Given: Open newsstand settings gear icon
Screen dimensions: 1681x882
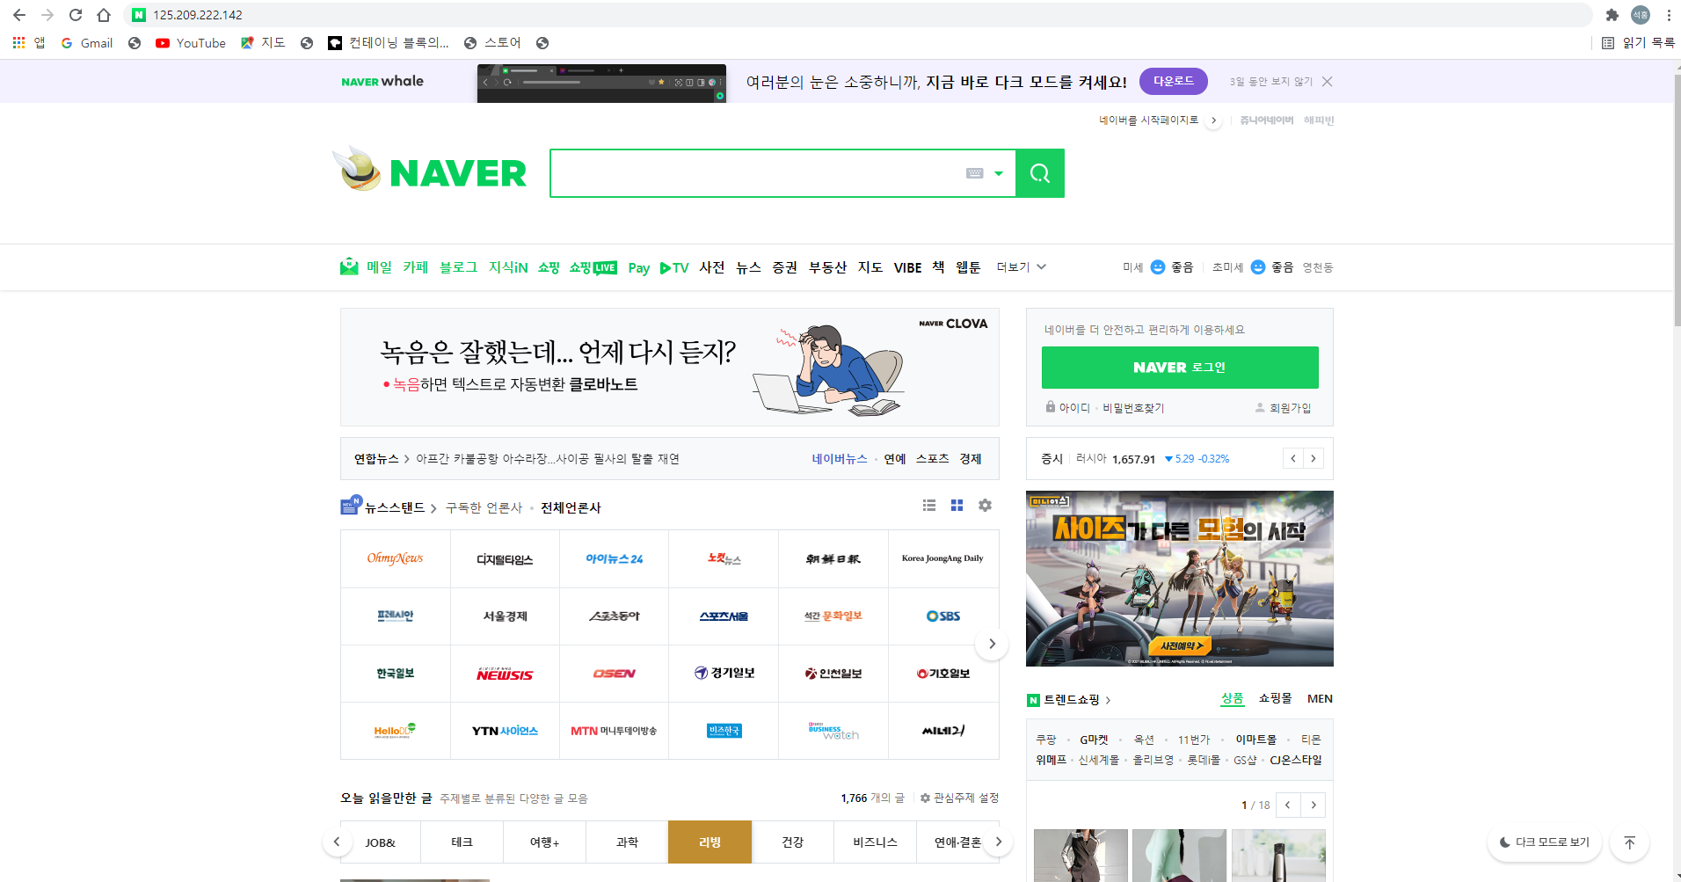Looking at the screenshot, I should pyautogui.click(x=985, y=505).
